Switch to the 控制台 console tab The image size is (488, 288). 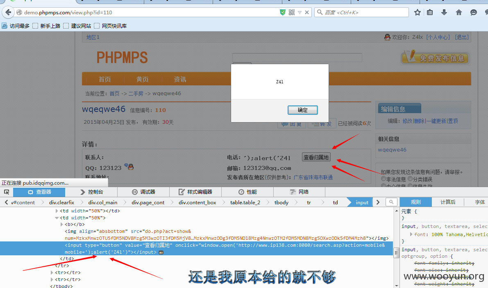(x=91, y=192)
